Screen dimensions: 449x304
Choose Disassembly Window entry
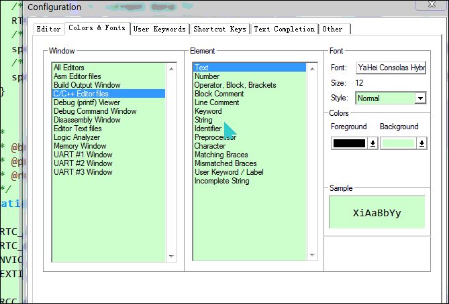click(109, 120)
